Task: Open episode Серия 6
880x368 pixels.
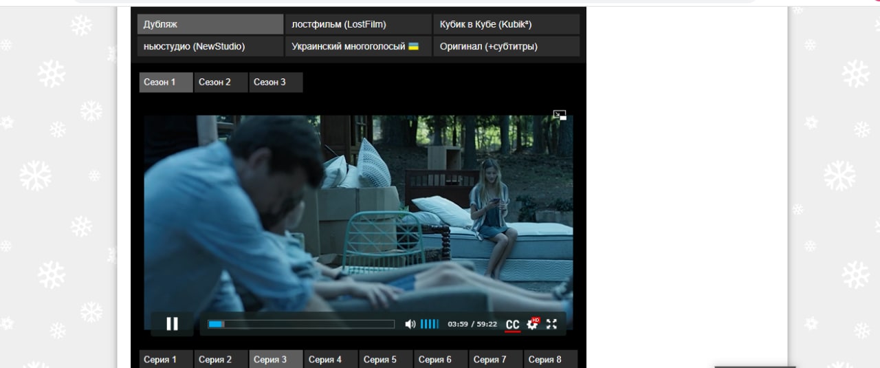Action: tap(441, 359)
